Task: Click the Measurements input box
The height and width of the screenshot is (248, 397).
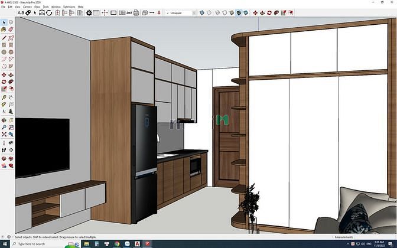Action: click(x=375, y=237)
